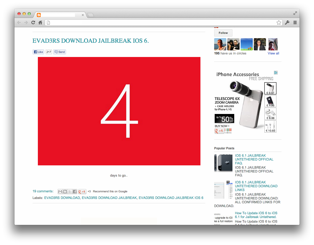Share post via Email icon

click(x=60, y=192)
